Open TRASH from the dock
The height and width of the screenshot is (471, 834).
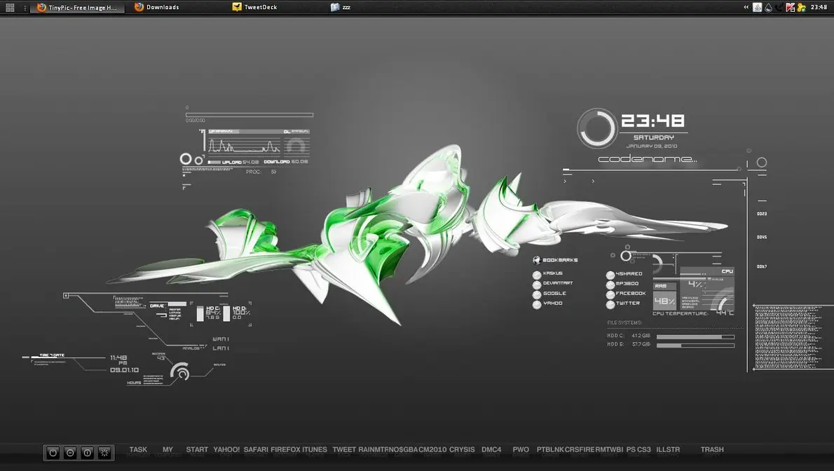712,450
